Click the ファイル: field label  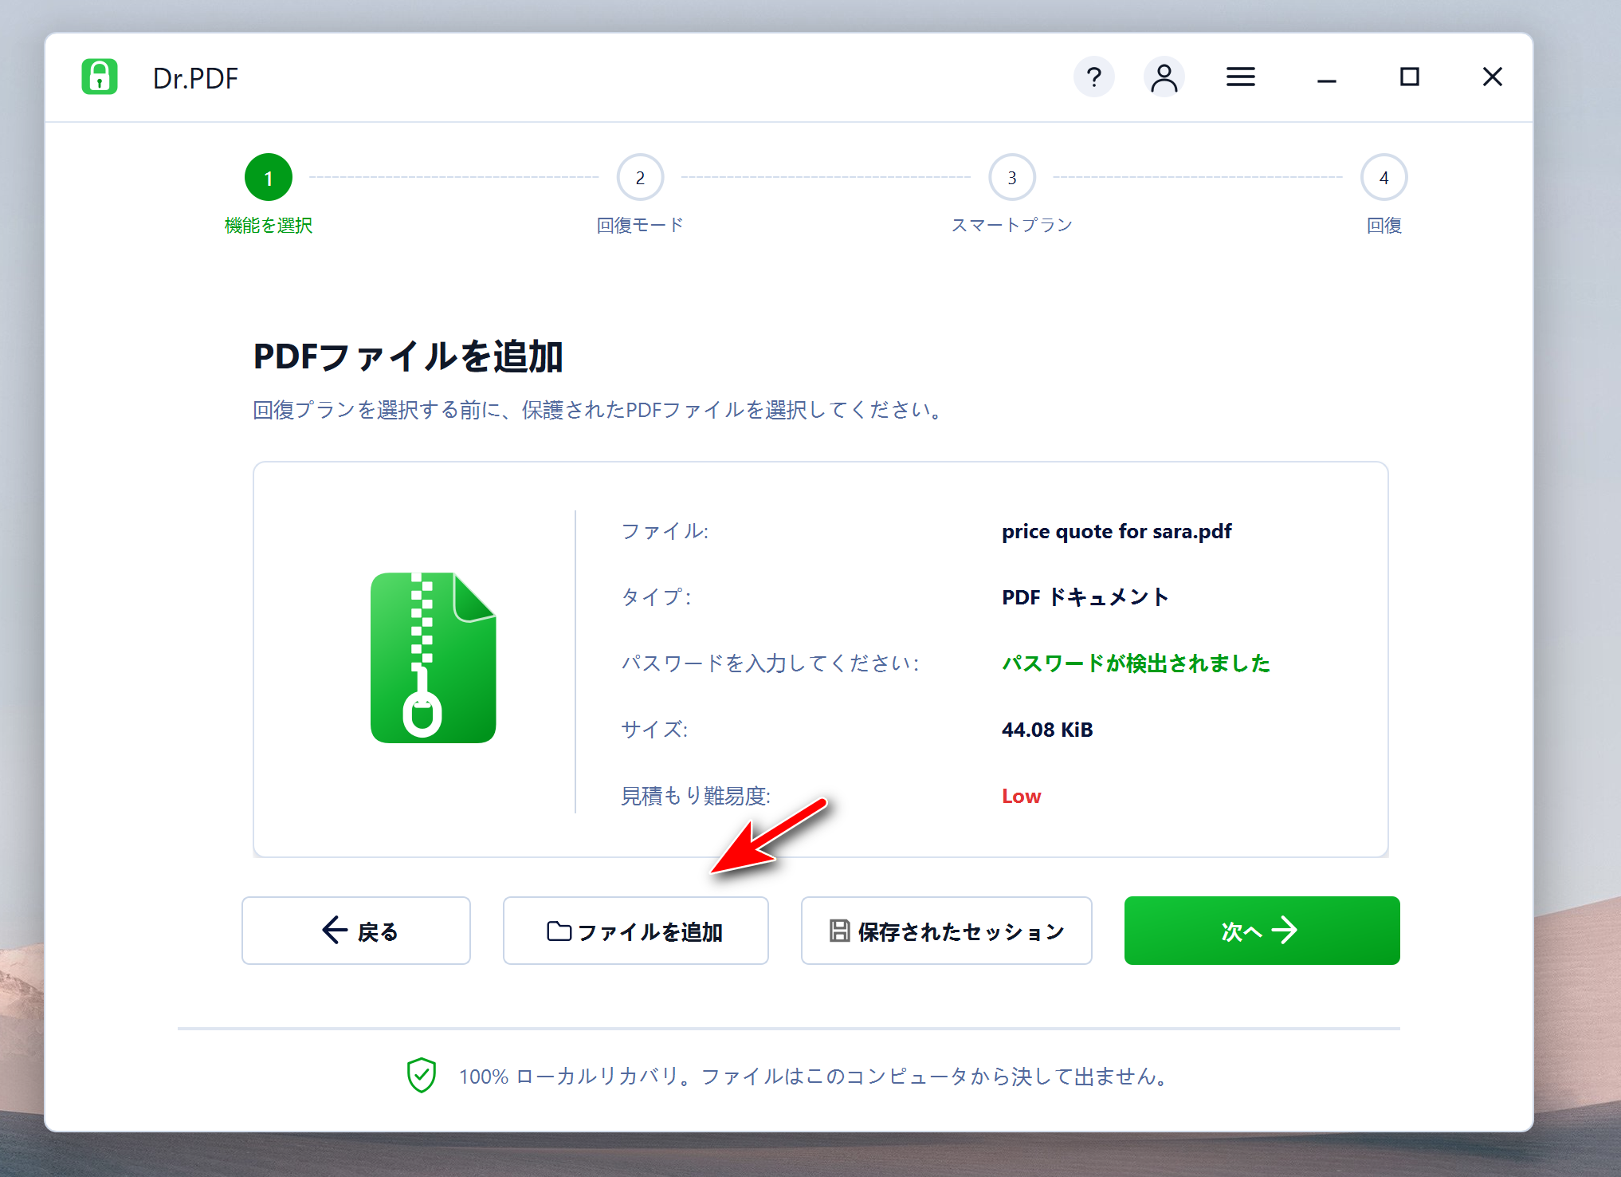[665, 531]
